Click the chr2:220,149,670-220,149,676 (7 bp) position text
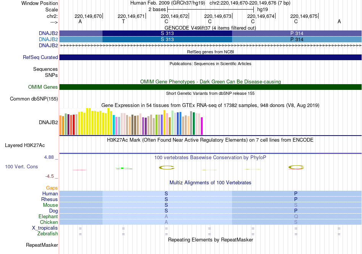The height and width of the screenshot is (254, 362). coord(250,3)
